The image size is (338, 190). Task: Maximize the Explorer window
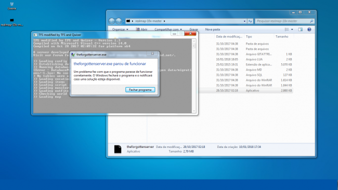(x=300, y=12)
